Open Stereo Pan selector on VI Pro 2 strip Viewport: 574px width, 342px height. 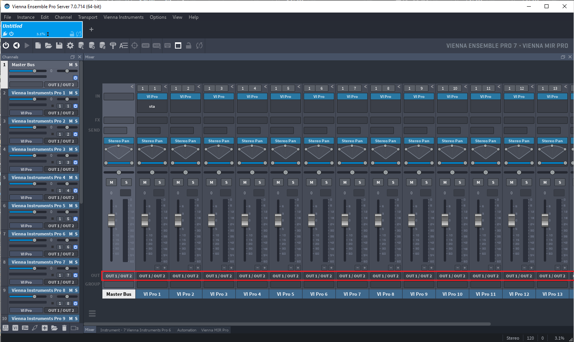(186, 141)
